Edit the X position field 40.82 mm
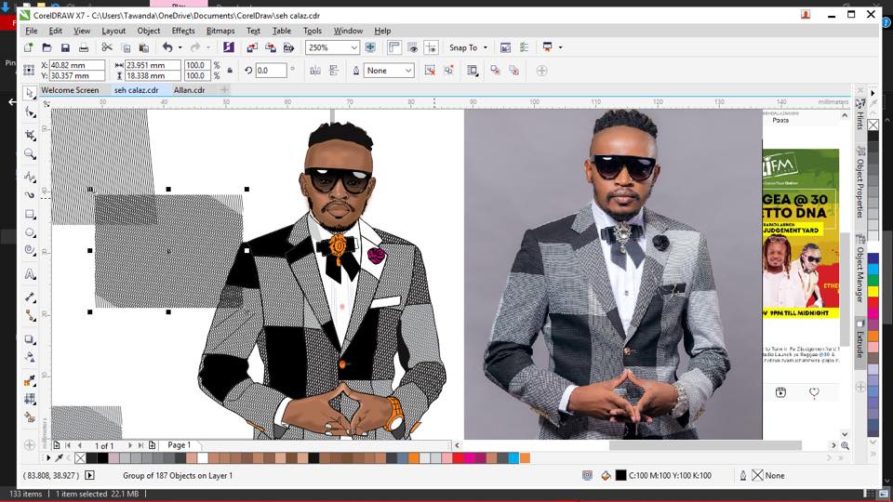The width and height of the screenshot is (893, 502). point(77,65)
